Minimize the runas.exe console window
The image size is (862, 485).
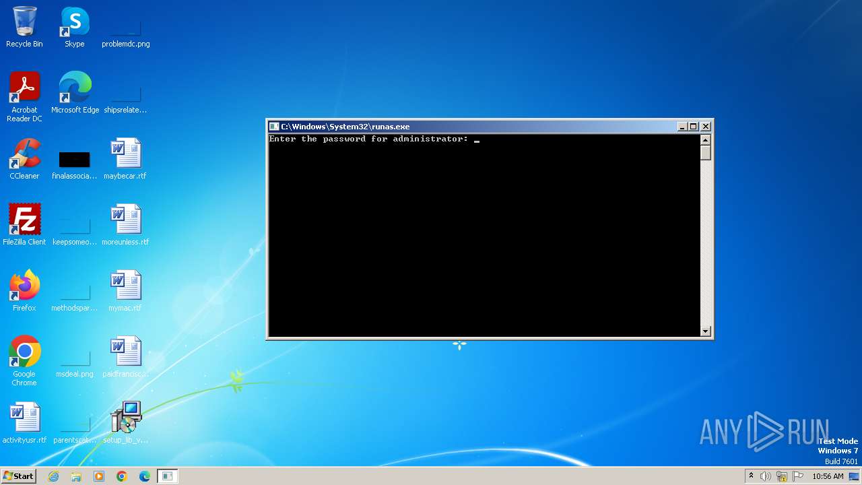(x=682, y=127)
